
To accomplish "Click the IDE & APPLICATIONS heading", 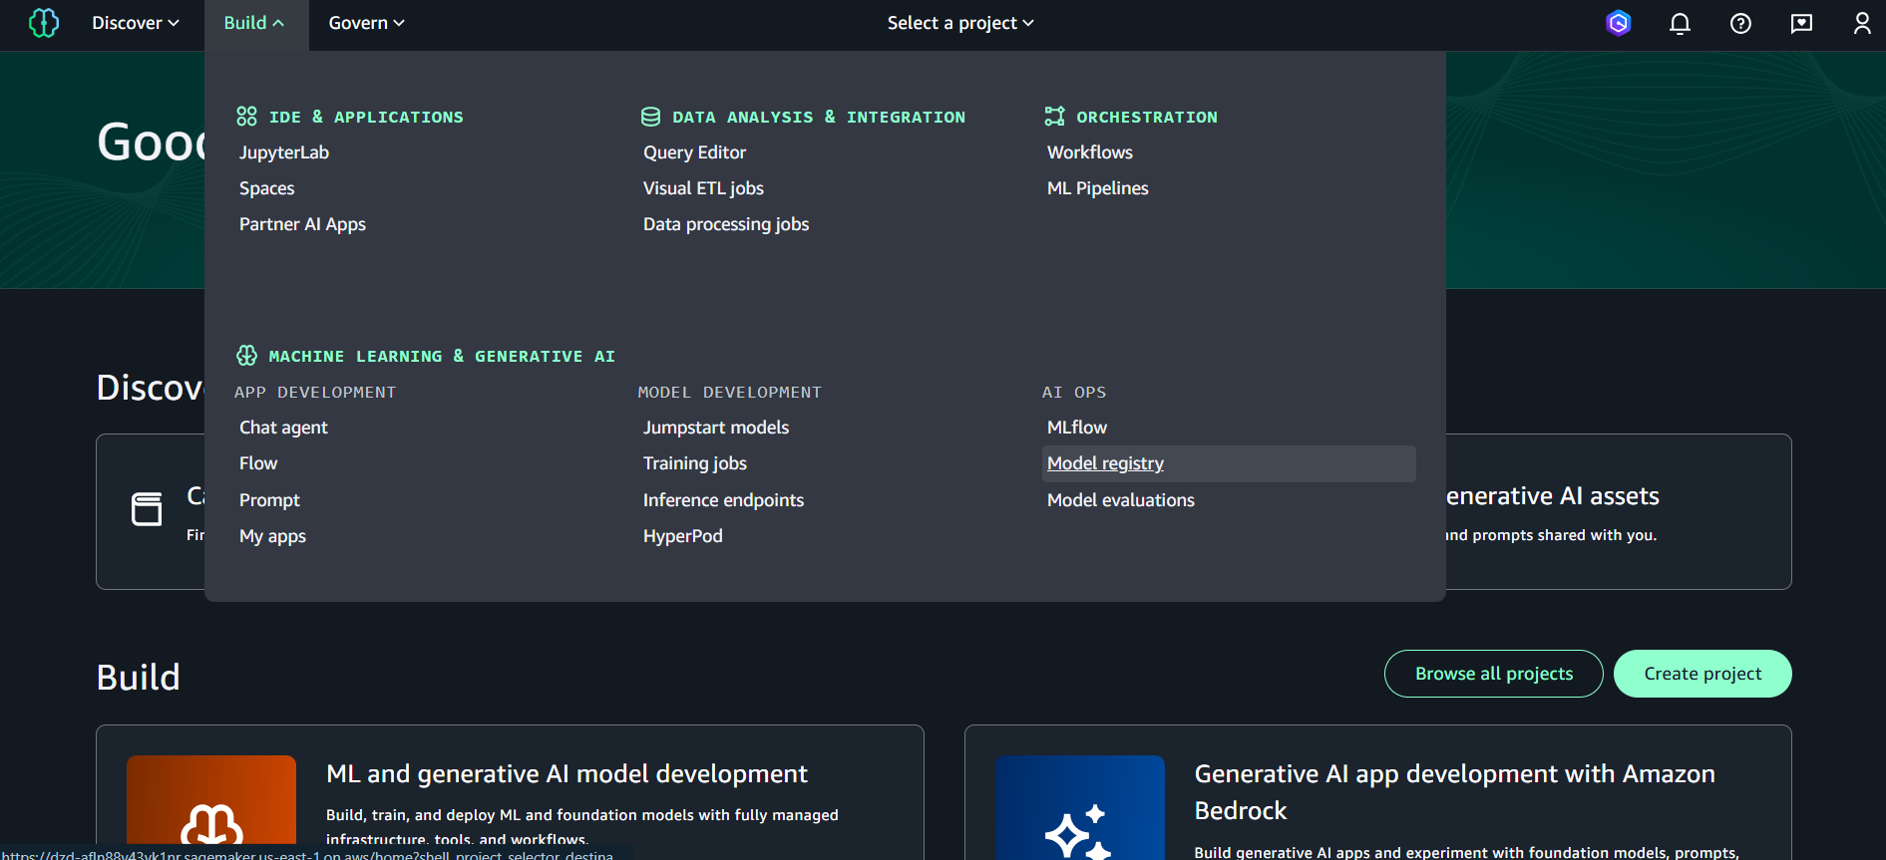I will 366,117.
